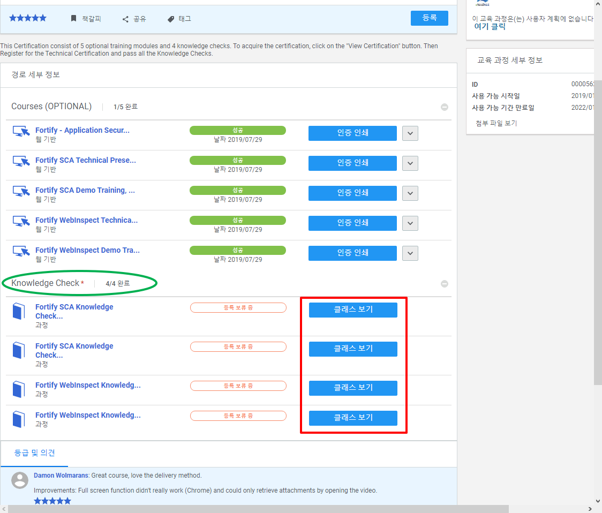
Task: Open the second Fortify SCA Knowledge Check link
Action: pyautogui.click(x=74, y=351)
